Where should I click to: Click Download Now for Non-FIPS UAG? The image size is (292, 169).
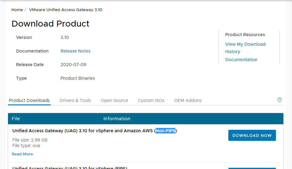(252, 135)
